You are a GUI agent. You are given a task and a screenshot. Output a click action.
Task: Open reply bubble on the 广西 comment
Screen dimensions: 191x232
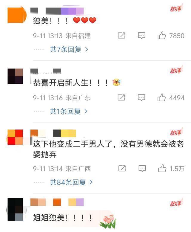[142, 169]
